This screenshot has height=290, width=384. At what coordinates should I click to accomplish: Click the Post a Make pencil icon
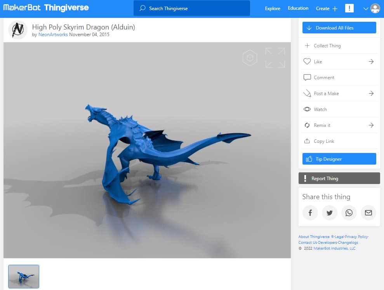point(307,93)
